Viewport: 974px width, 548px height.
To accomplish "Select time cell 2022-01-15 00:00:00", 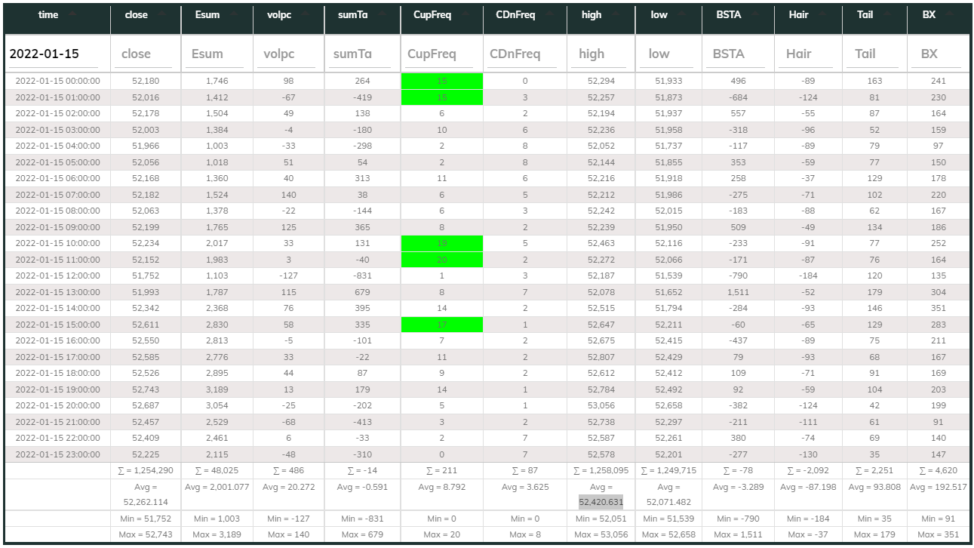I will tap(57, 81).
